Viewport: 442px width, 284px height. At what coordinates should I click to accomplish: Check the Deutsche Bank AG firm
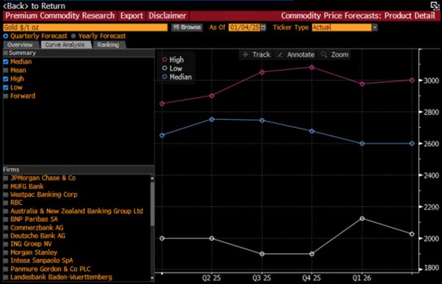pyautogui.click(x=6, y=235)
